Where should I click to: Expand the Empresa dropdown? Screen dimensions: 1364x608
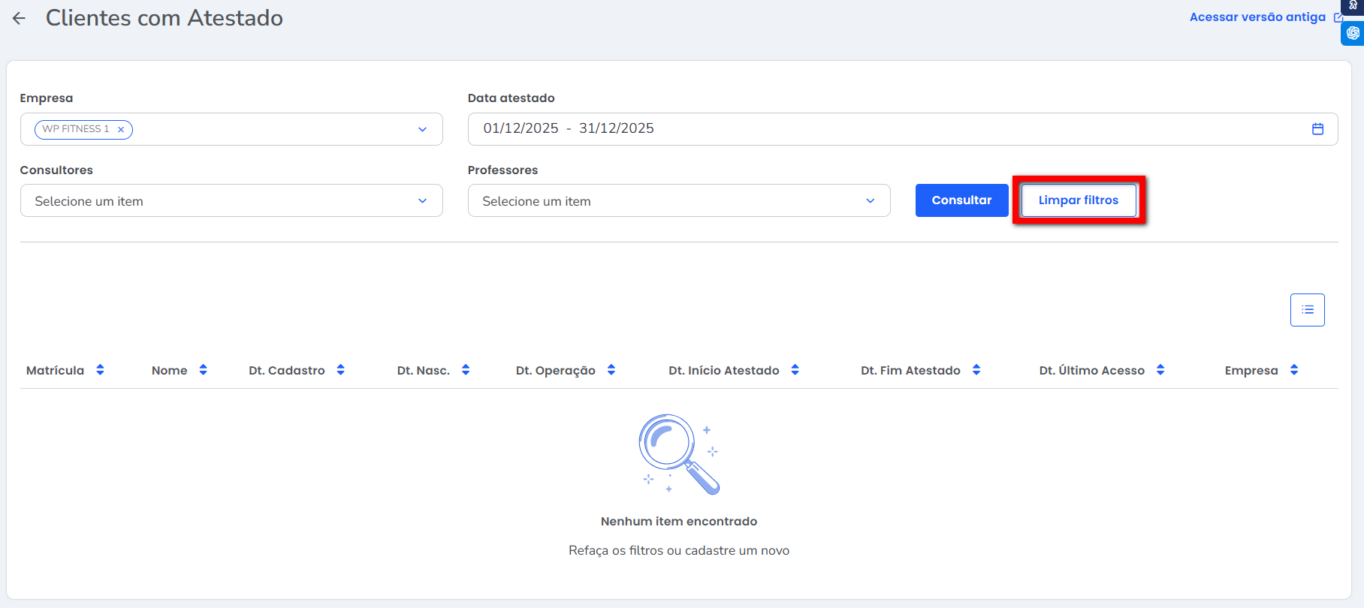coord(422,129)
